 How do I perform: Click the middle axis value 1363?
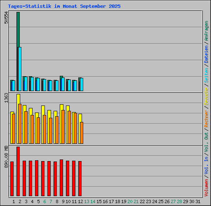6,98
